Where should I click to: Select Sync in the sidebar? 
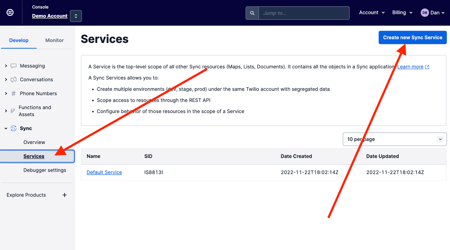26,128
